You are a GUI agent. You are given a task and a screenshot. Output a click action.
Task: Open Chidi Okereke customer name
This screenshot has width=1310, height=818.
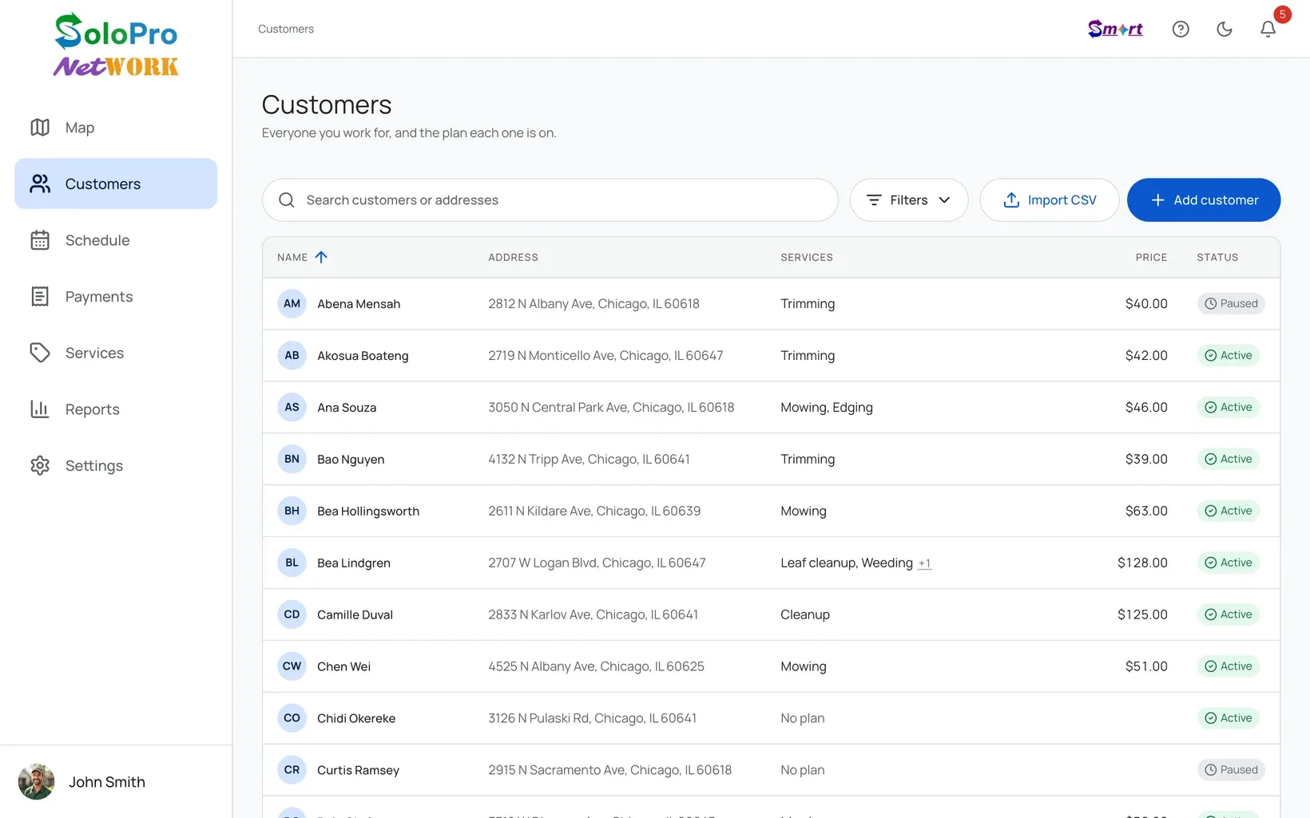point(356,718)
